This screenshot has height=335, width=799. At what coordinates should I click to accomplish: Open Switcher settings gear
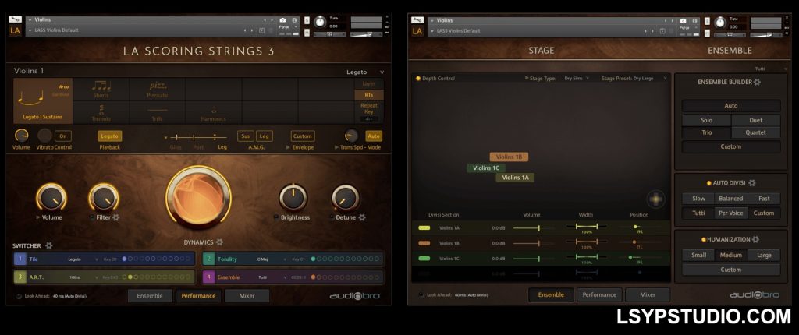(49, 245)
